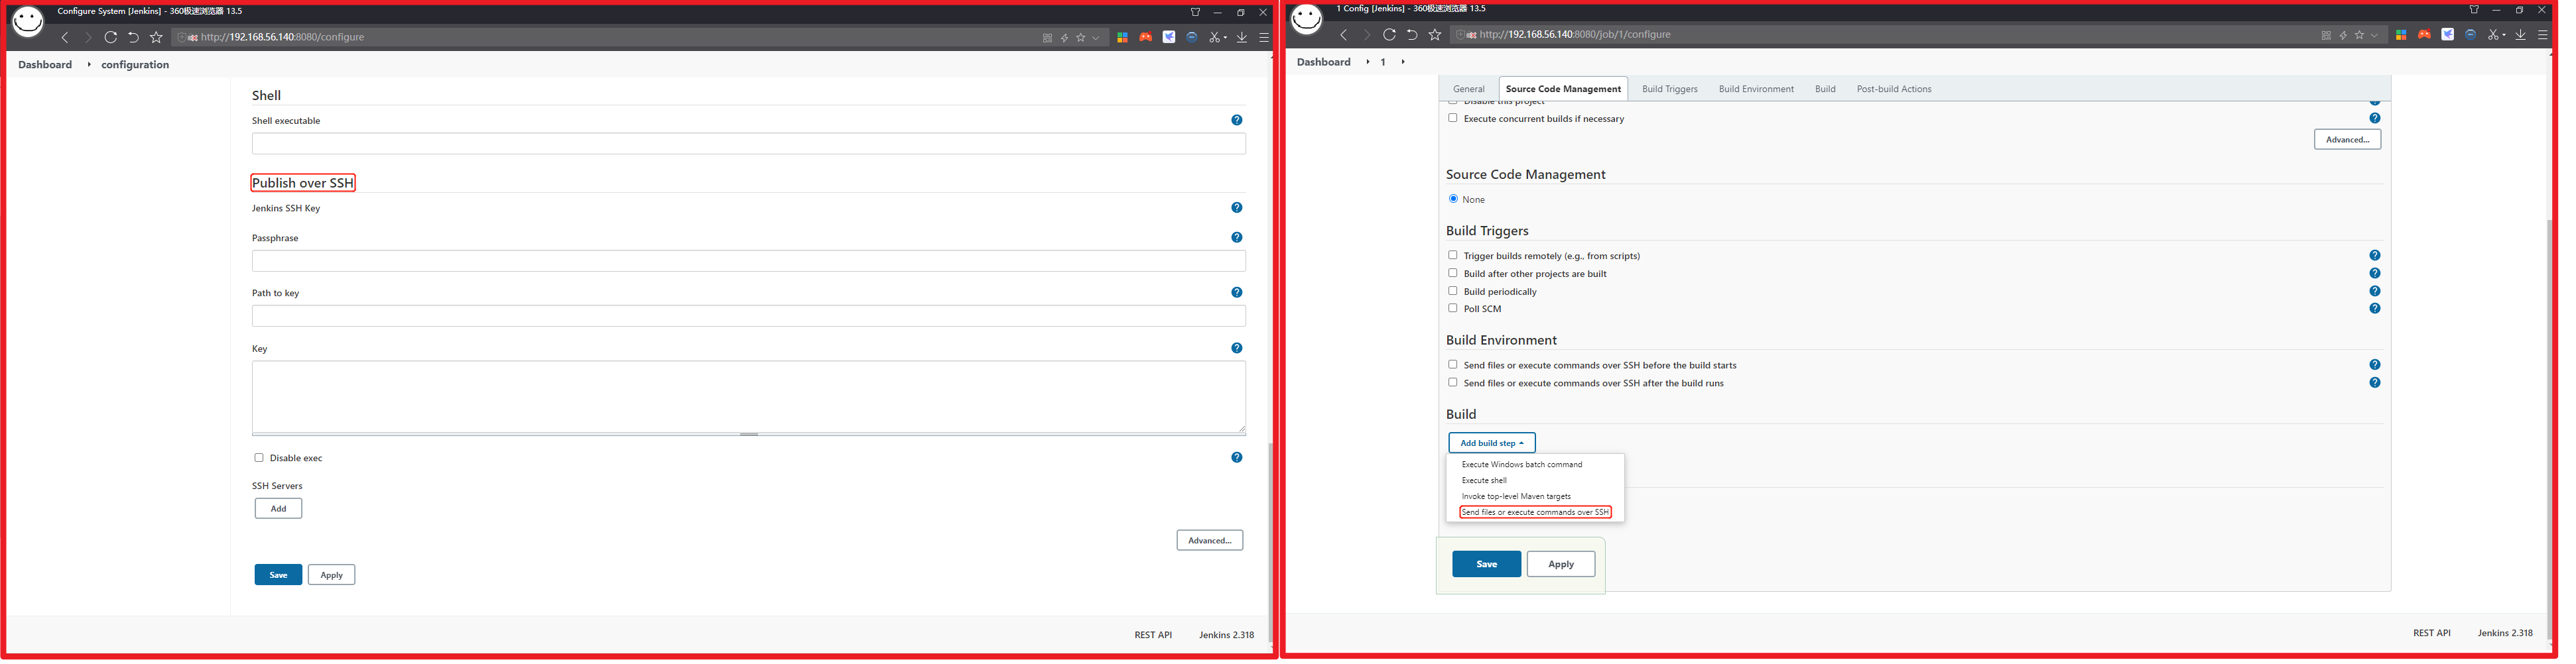Screen dimensions: 2576x664
Task: Open help for Trigger builds remotely
Action: click(2374, 256)
